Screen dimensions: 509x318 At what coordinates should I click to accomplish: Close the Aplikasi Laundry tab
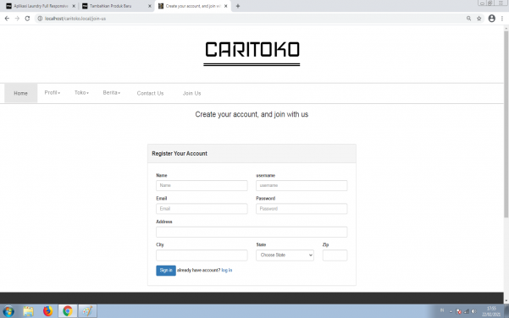point(74,6)
